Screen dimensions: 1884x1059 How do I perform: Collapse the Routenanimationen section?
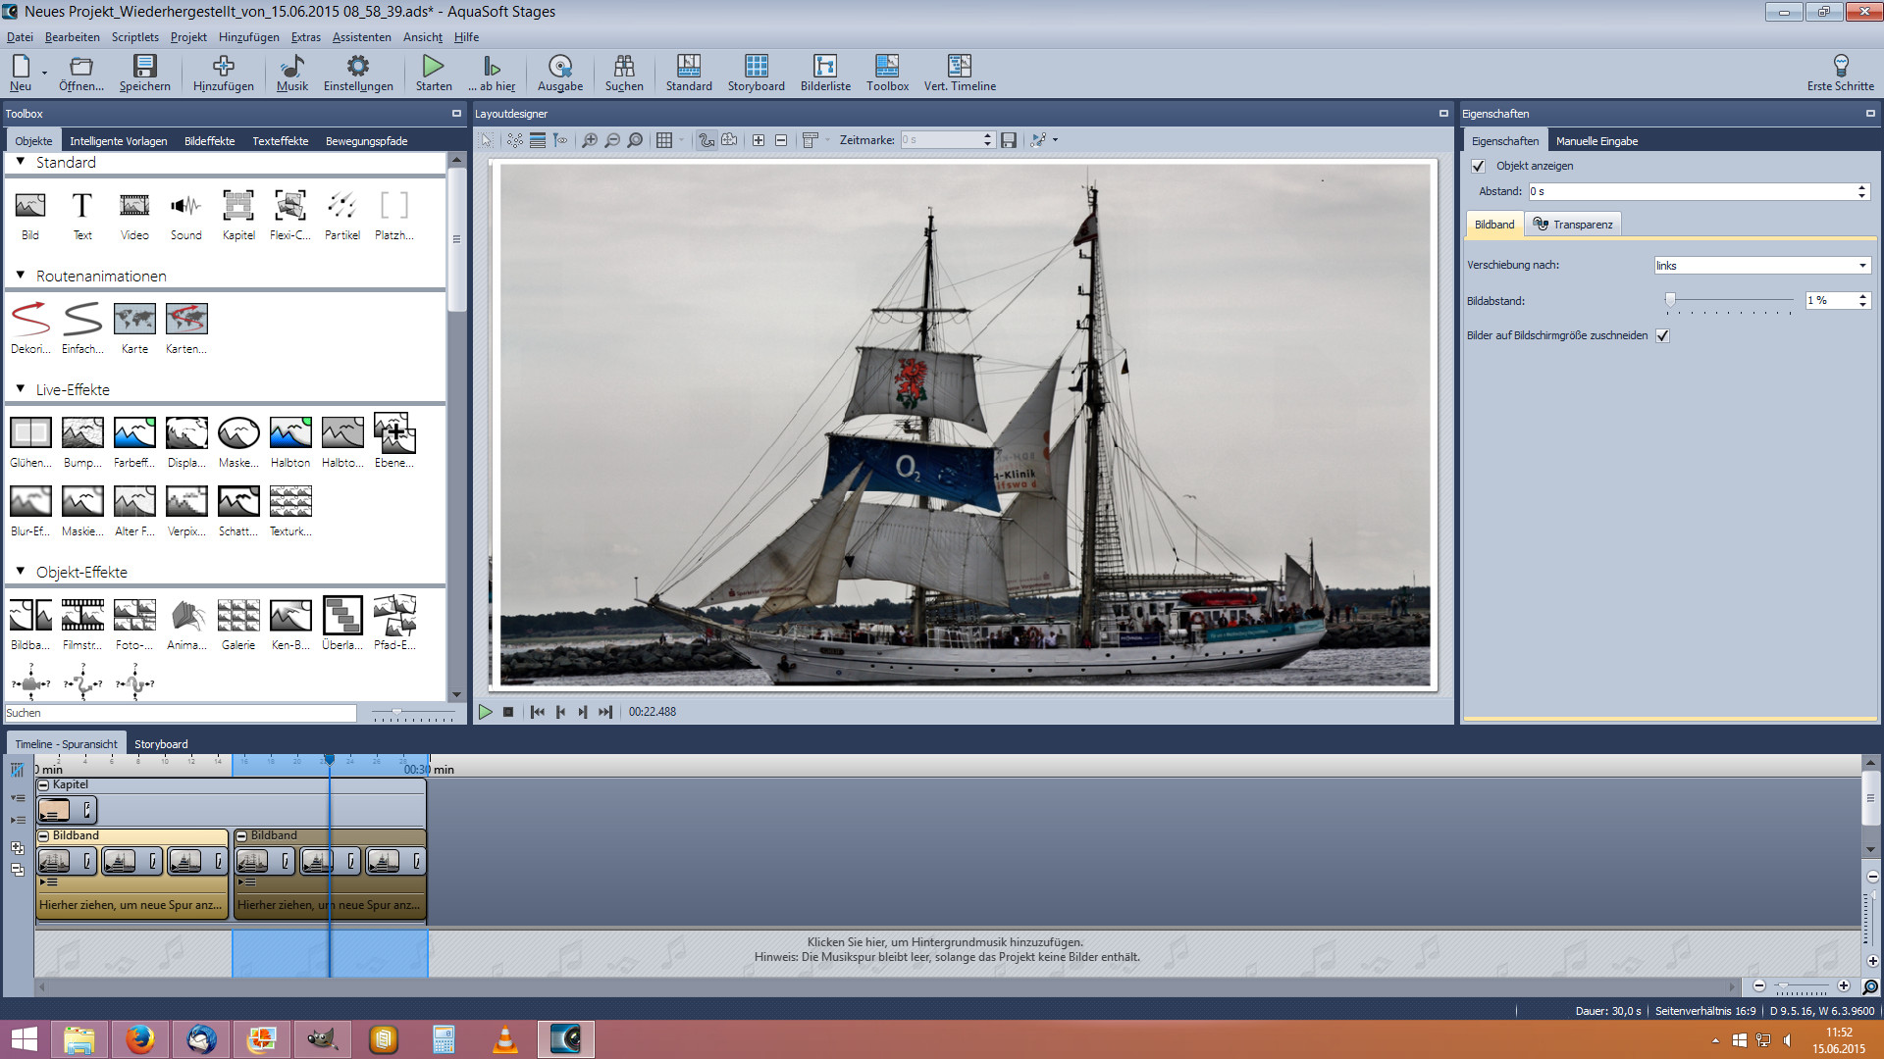point(21,276)
